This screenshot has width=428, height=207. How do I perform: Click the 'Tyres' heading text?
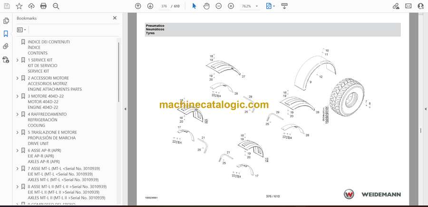(150, 33)
